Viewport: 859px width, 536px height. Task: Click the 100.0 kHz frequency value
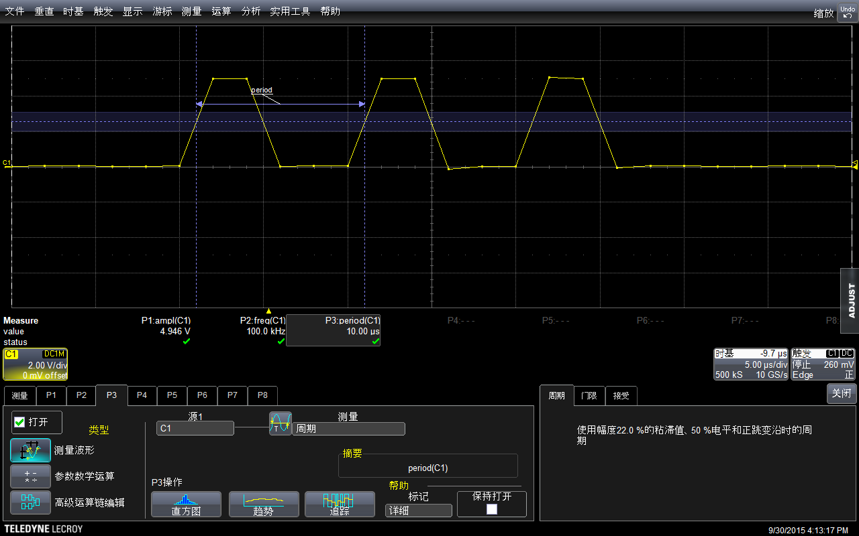[266, 332]
